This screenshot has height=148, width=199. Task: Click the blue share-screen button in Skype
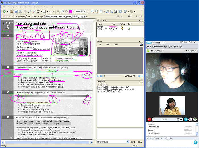[x=186, y=119]
